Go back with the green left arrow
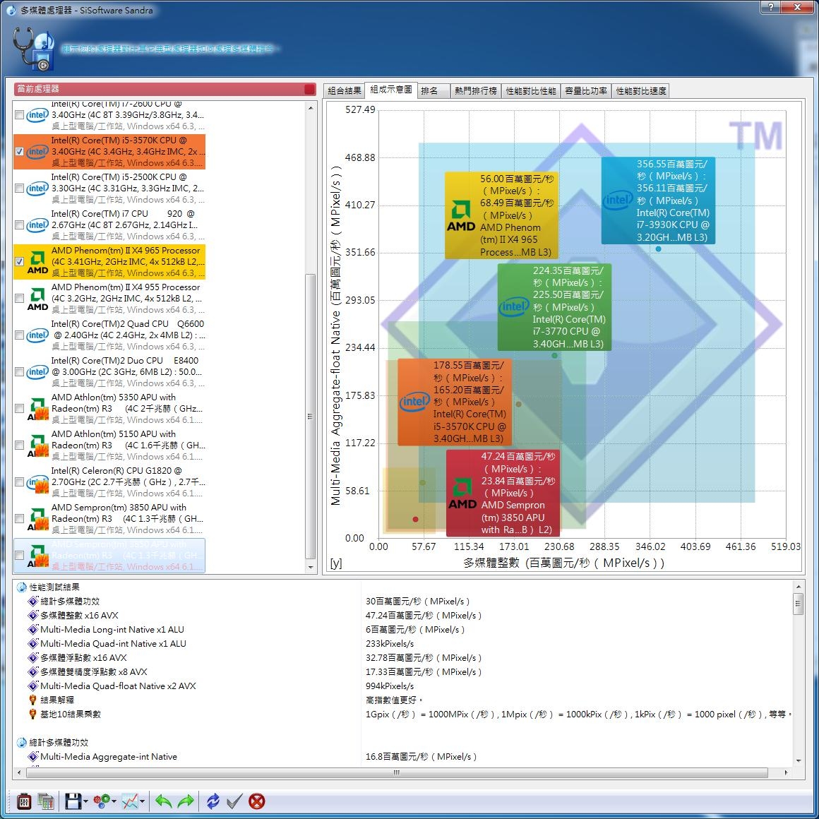This screenshot has height=819, width=819. pyautogui.click(x=164, y=801)
